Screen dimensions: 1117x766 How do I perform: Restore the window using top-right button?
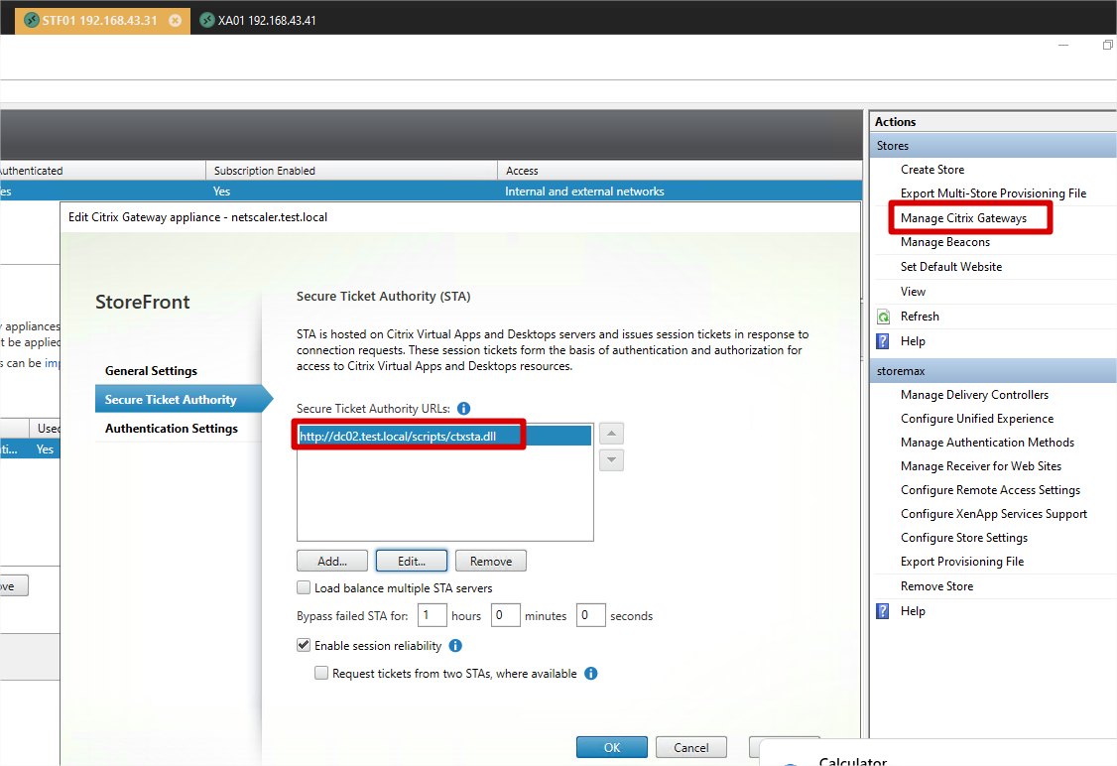tap(1107, 45)
